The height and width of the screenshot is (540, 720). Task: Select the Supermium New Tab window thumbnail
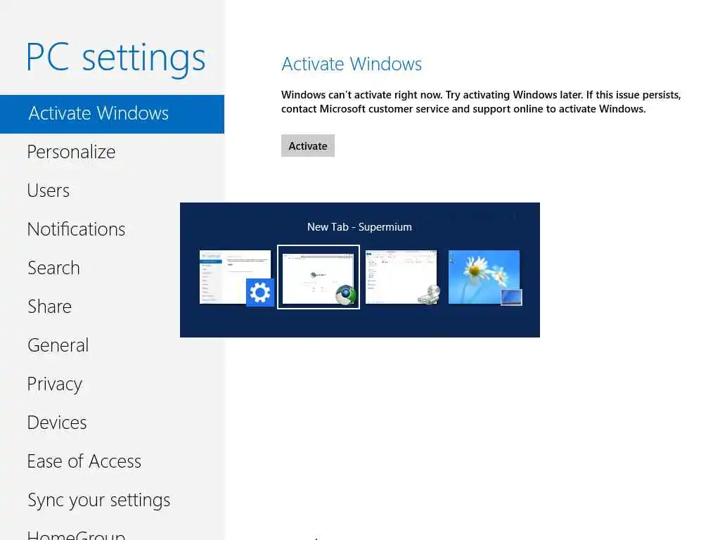[x=319, y=277]
